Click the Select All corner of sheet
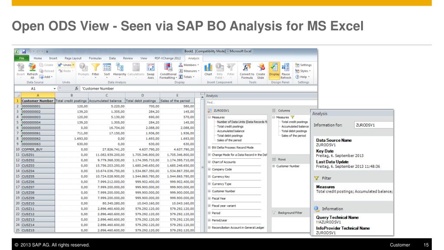 click(x=17, y=95)
